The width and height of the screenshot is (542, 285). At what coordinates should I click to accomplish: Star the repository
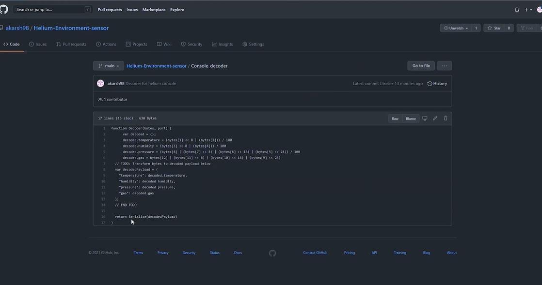point(494,28)
